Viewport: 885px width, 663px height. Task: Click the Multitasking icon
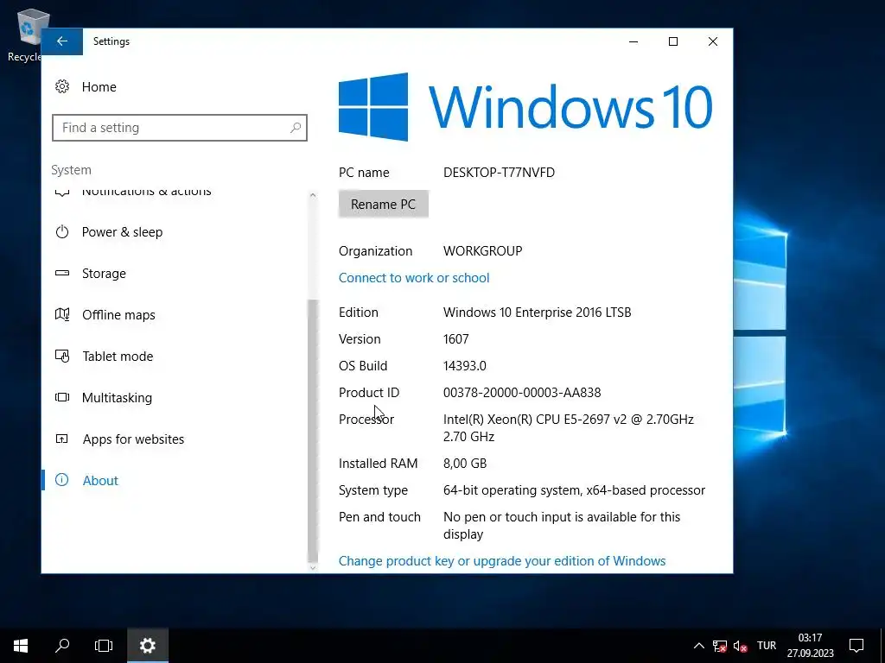click(62, 397)
